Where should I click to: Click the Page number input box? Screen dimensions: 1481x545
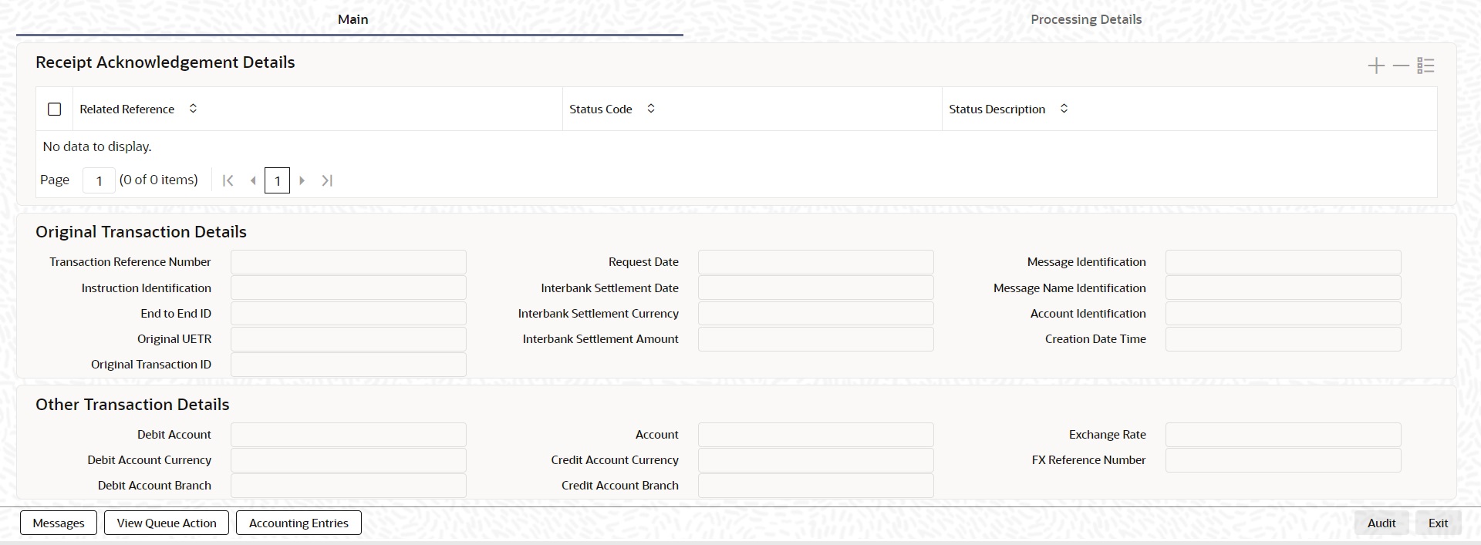click(99, 180)
